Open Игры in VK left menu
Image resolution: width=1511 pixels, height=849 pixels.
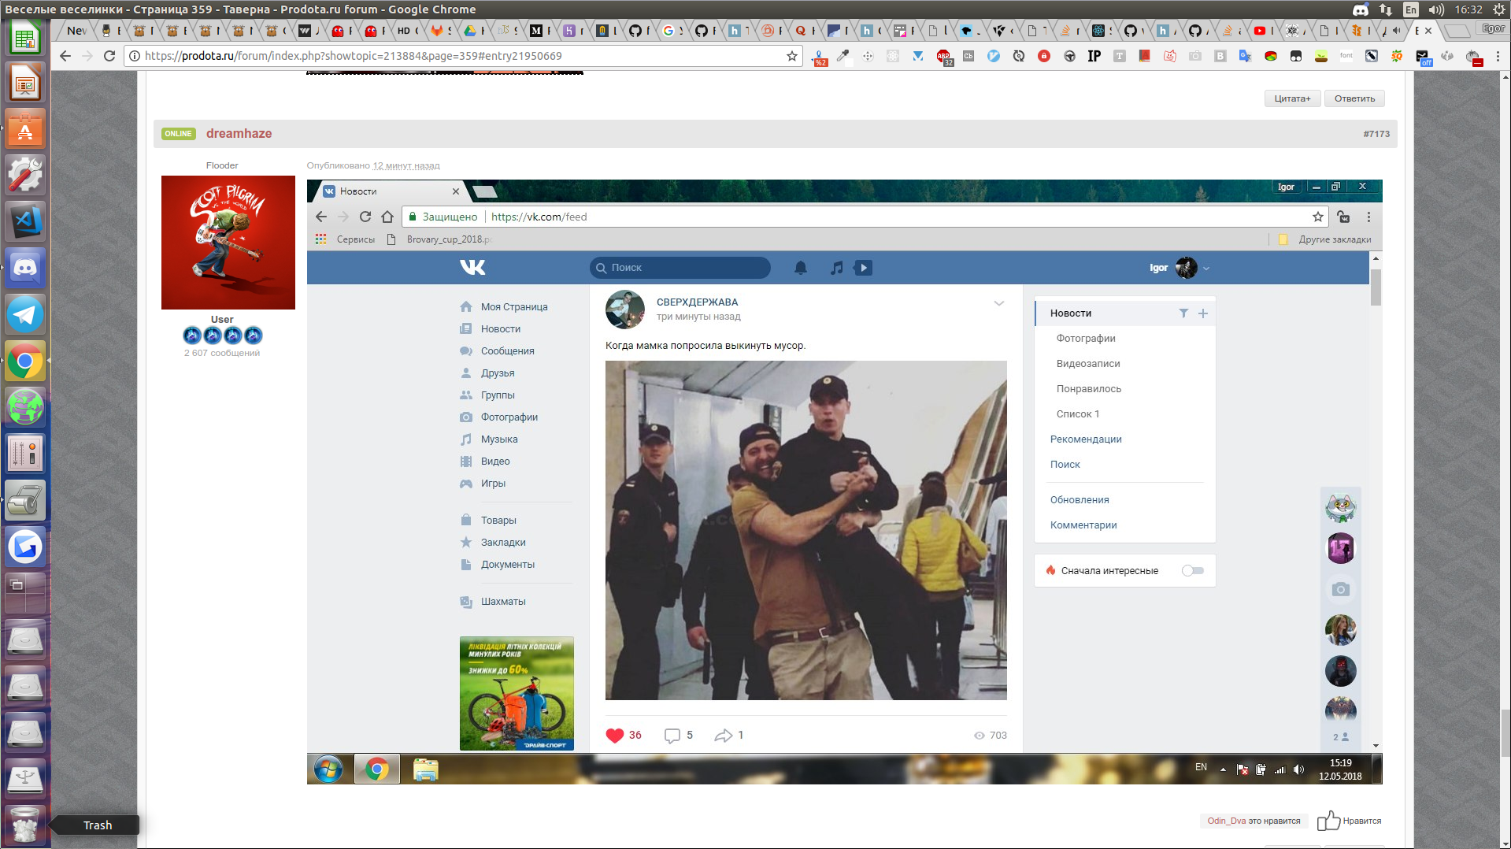[x=493, y=484]
